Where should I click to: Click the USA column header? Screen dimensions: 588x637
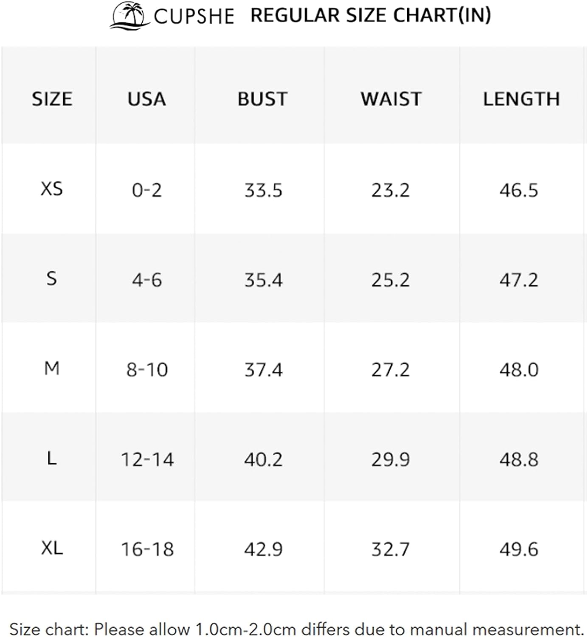[x=146, y=99]
